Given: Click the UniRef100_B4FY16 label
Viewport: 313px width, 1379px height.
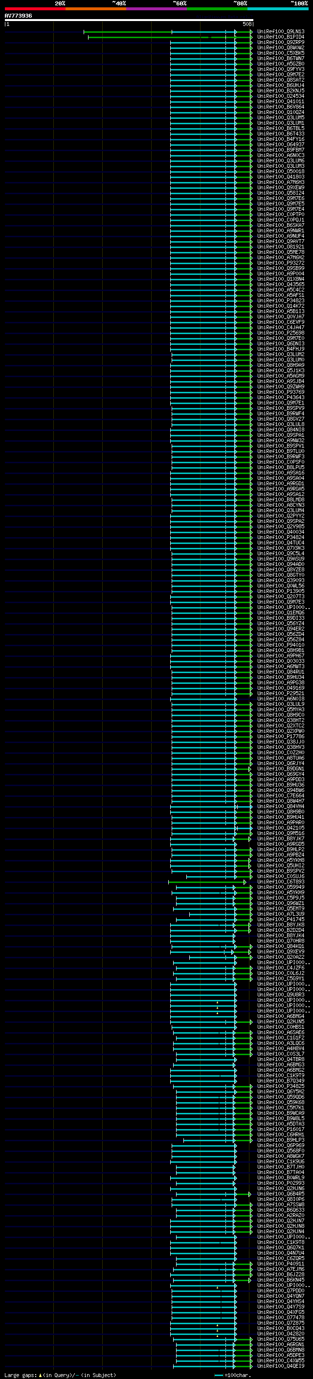Looking at the screenshot, I should [281, 139].
